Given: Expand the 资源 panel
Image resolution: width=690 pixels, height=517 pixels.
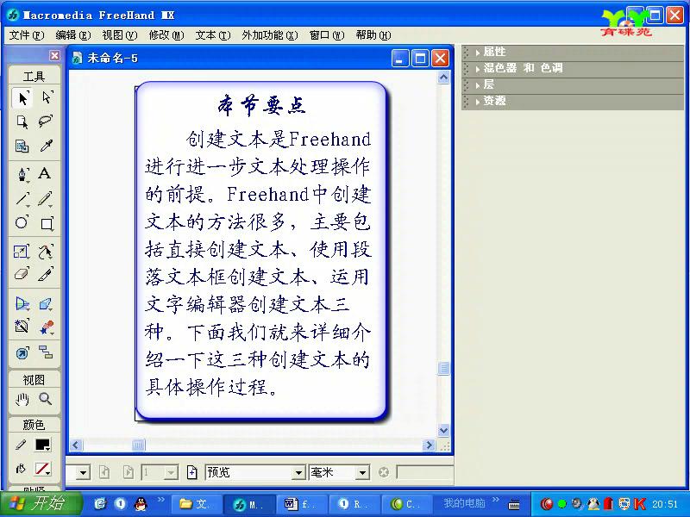Looking at the screenshot, I should pyautogui.click(x=572, y=101).
